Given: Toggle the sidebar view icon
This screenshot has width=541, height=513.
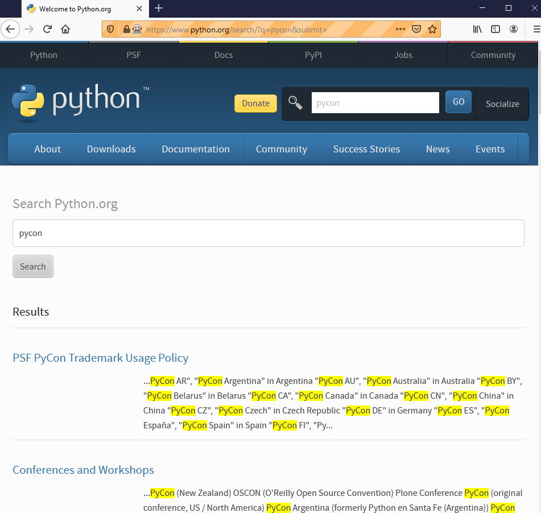Looking at the screenshot, I should pos(495,29).
